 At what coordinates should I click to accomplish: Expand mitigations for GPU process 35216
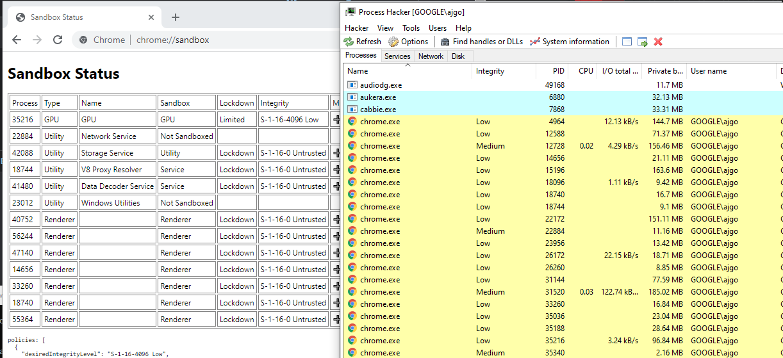tap(336, 120)
